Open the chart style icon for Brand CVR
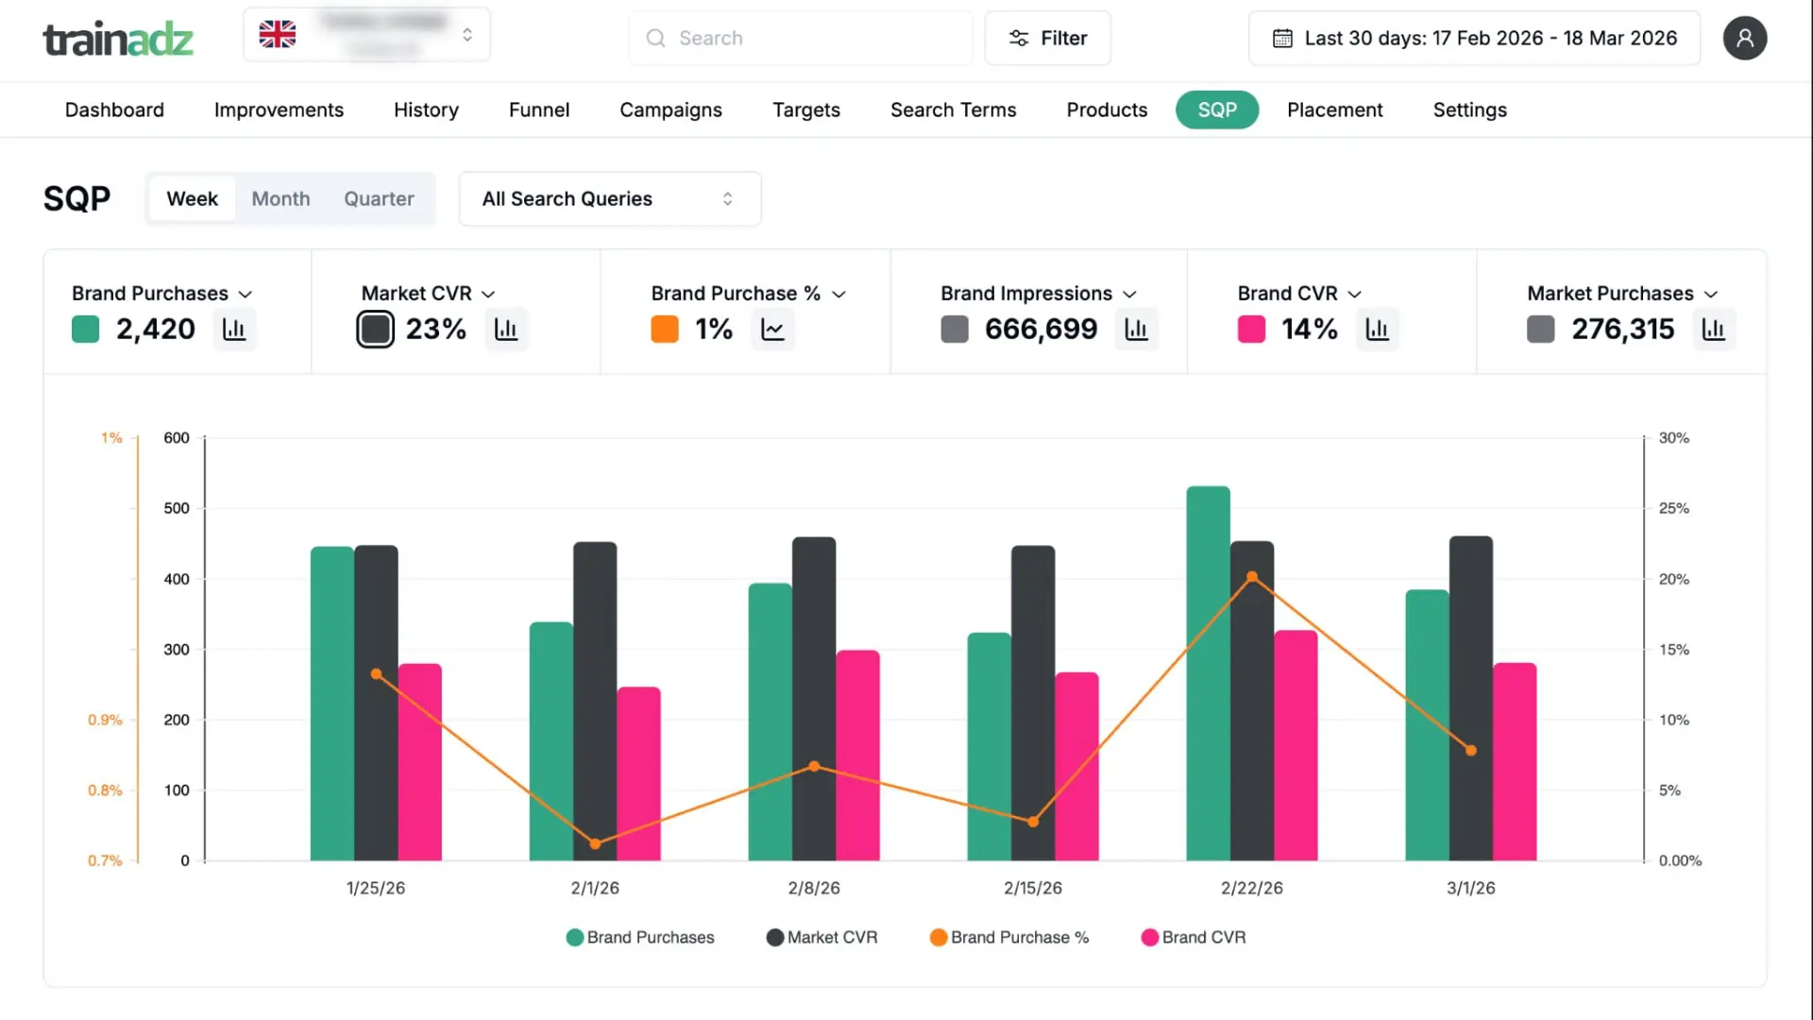 [1378, 329]
